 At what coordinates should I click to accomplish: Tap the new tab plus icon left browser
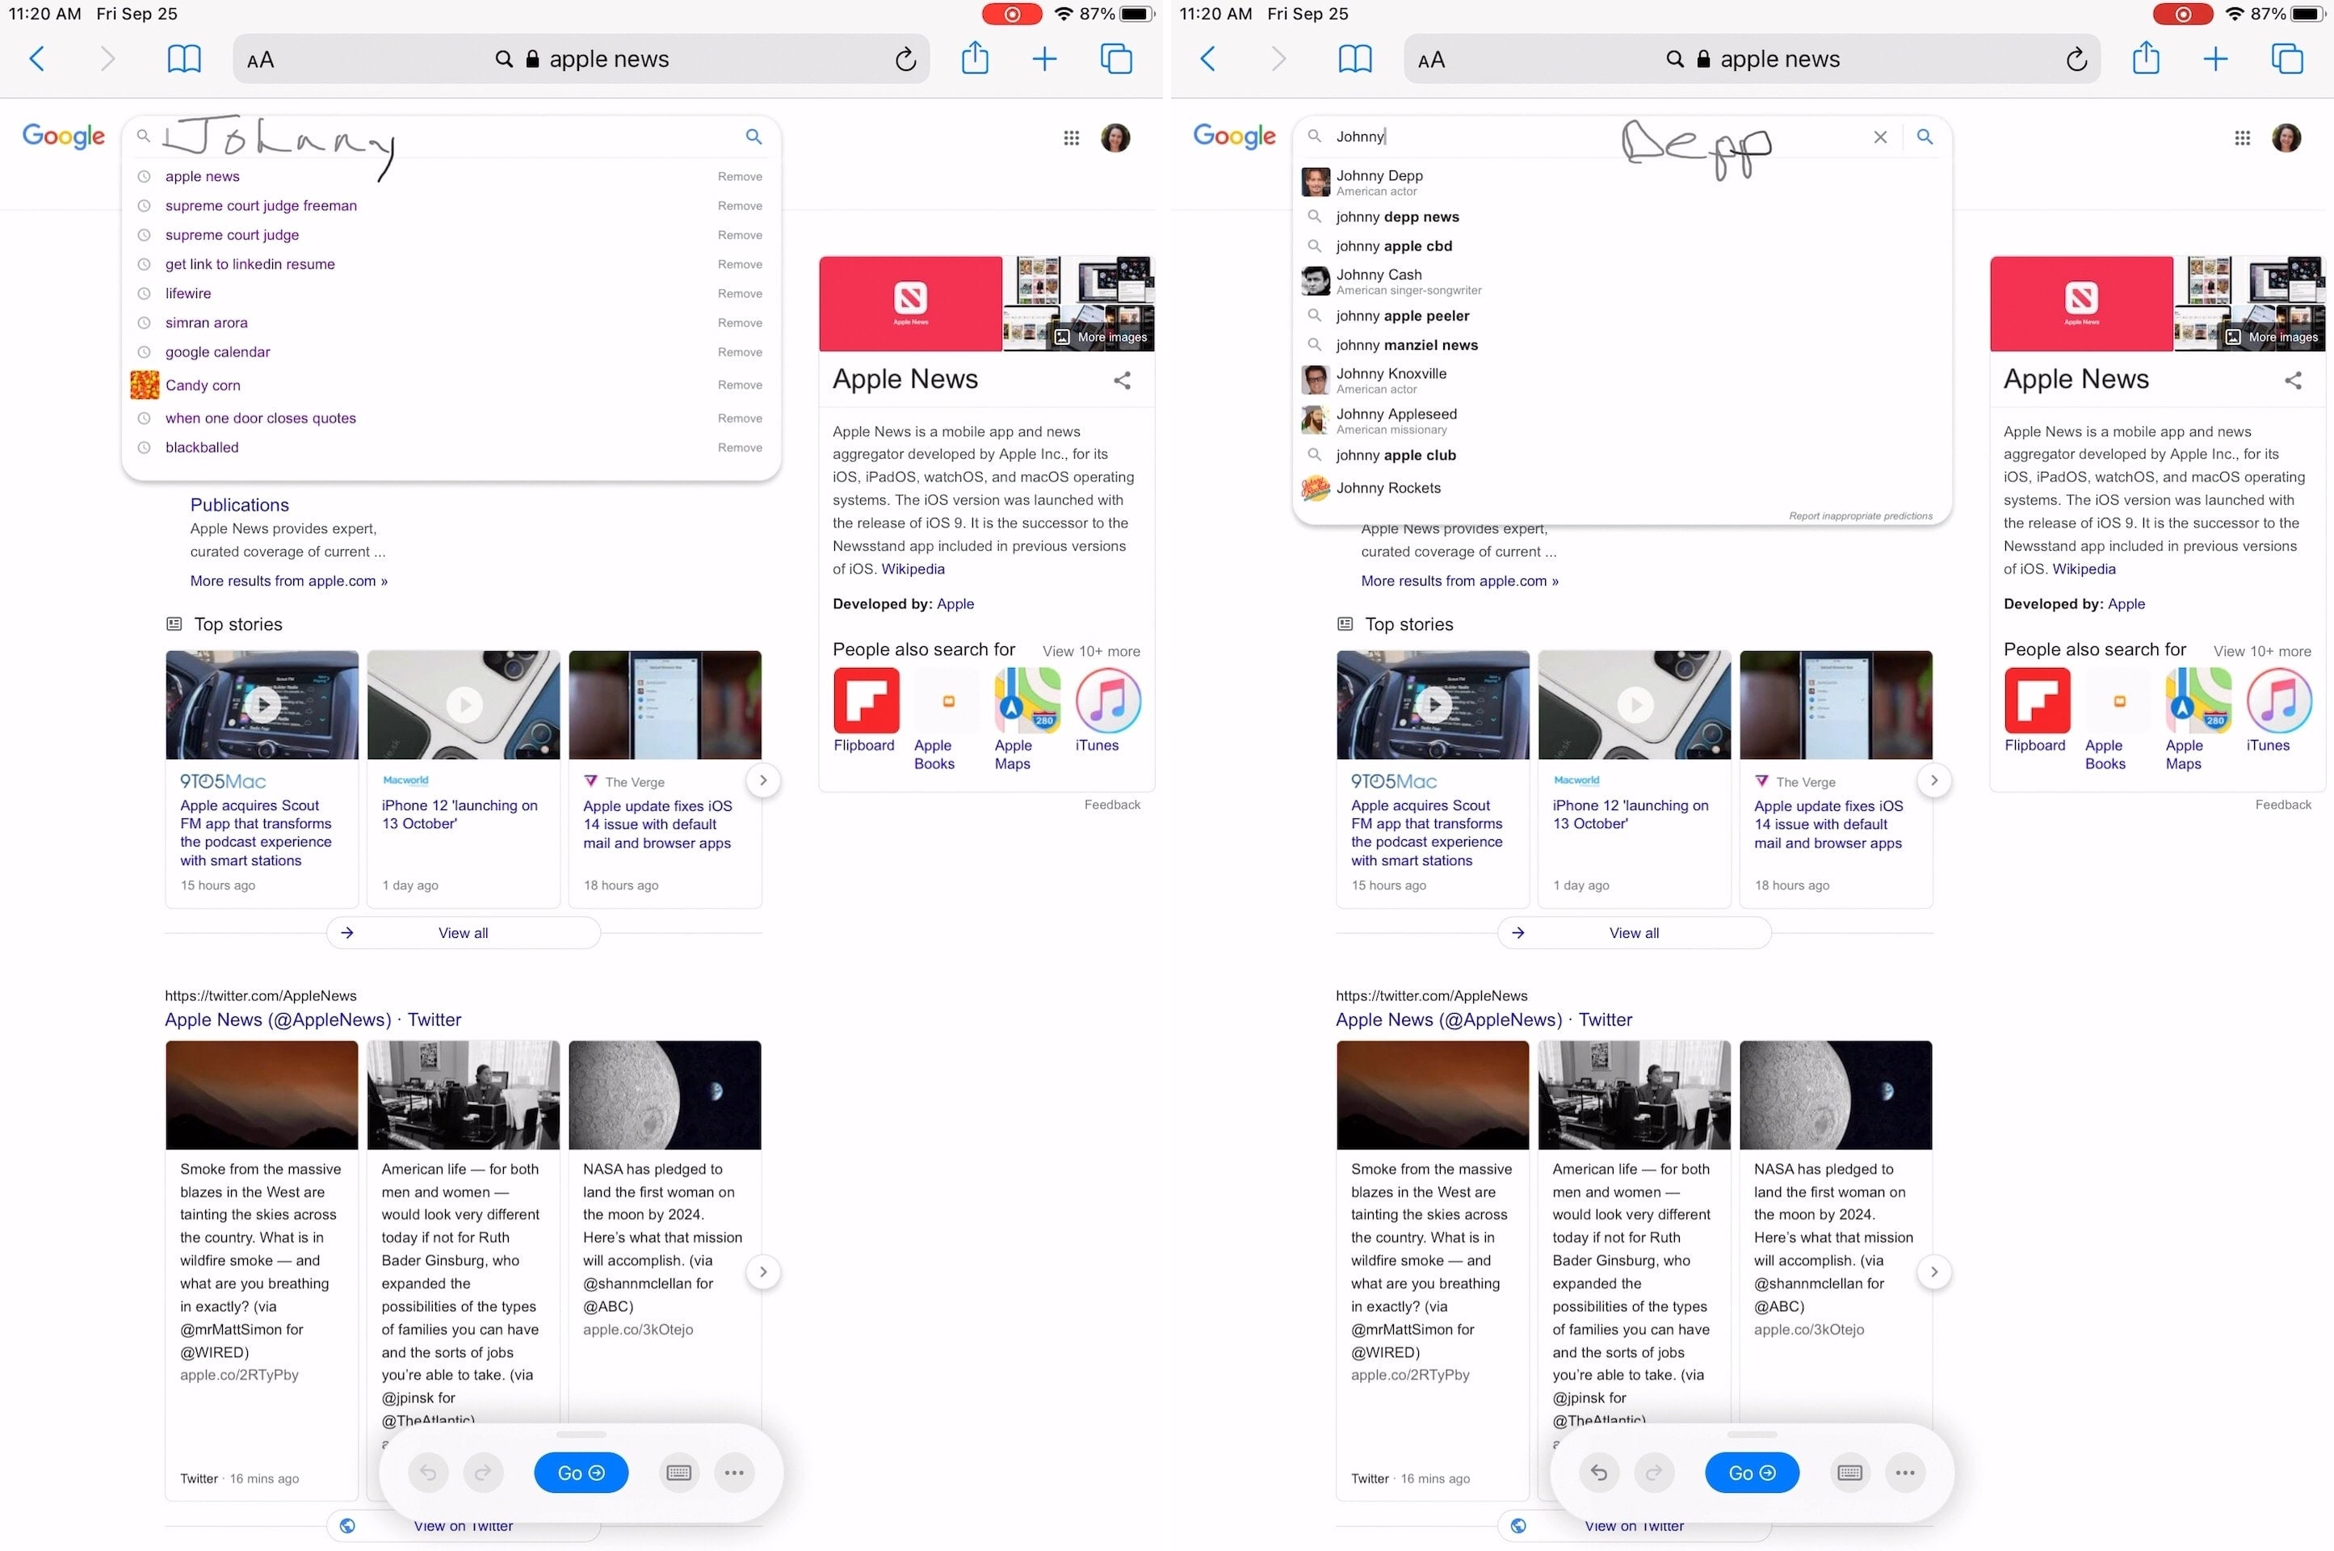click(1045, 59)
